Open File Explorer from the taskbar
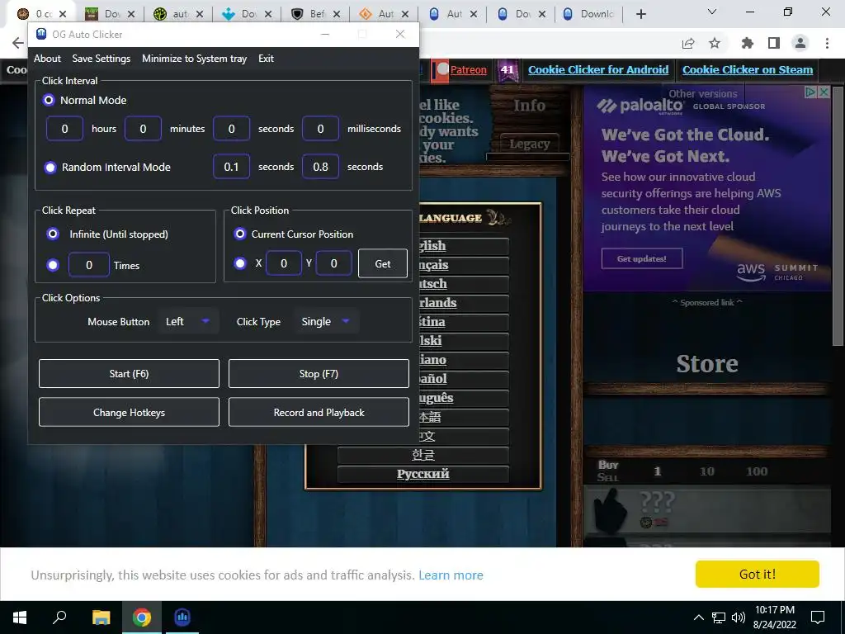Image resolution: width=845 pixels, height=634 pixels. coord(101,617)
